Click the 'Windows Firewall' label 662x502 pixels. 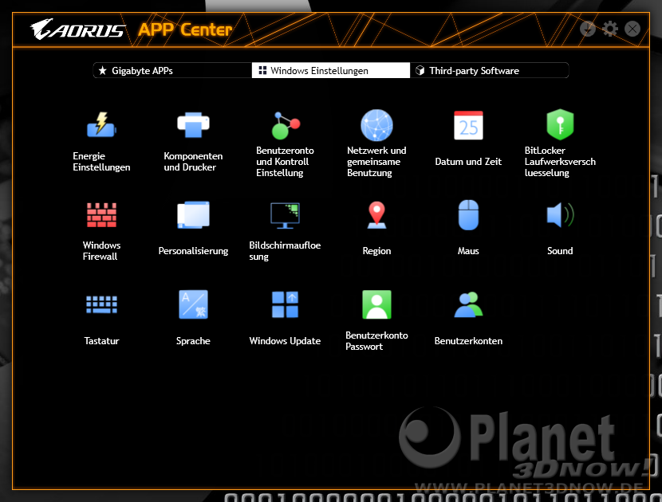pyautogui.click(x=101, y=250)
